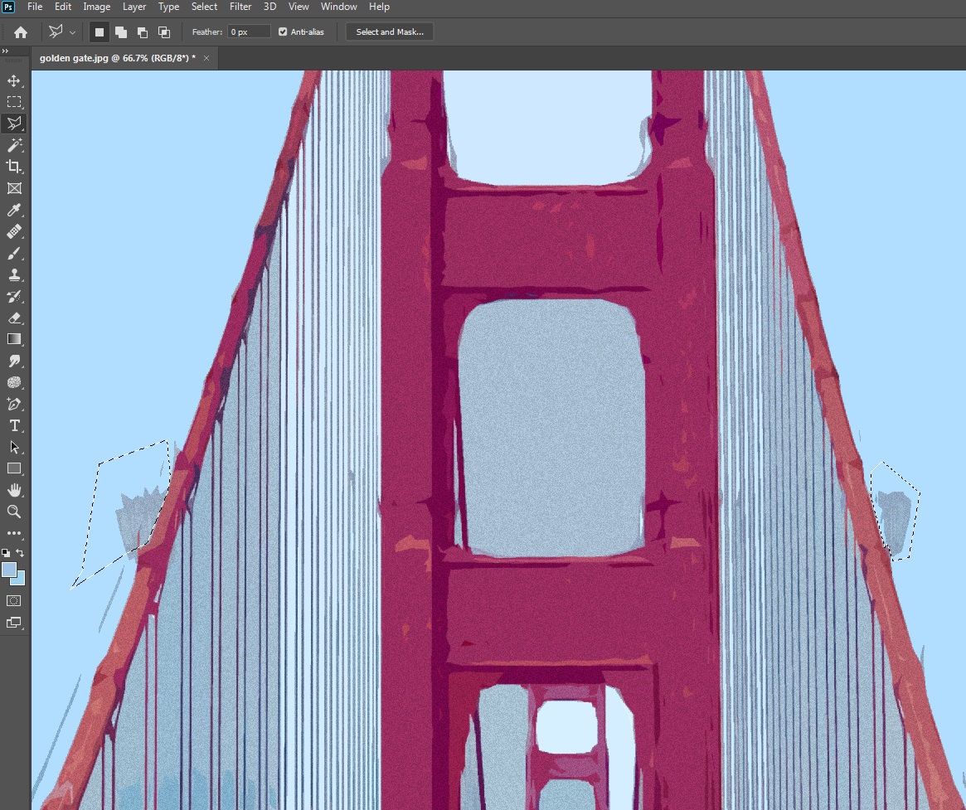Pick the Magic Wand tool
This screenshot has height=810, width=966.
14,145
